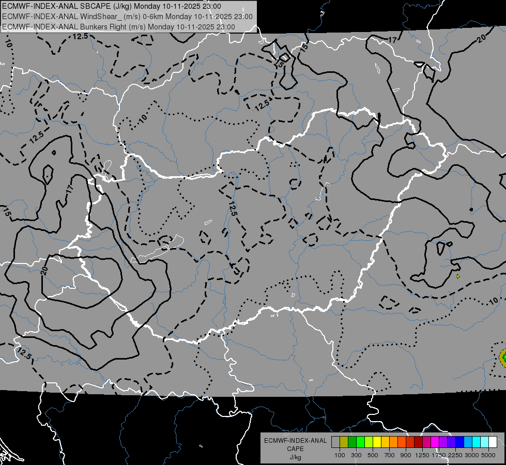
Task: Click the 300 value under the color scale
Action: (356, 455)
